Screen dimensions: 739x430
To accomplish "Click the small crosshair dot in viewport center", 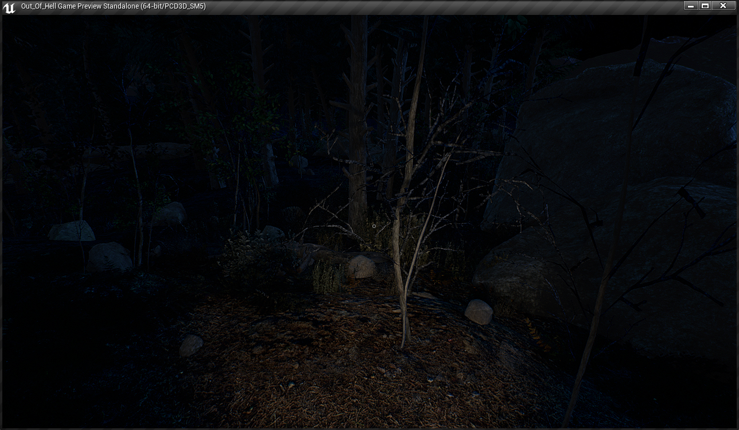I will pyautogui.click(x=374, y=226).
